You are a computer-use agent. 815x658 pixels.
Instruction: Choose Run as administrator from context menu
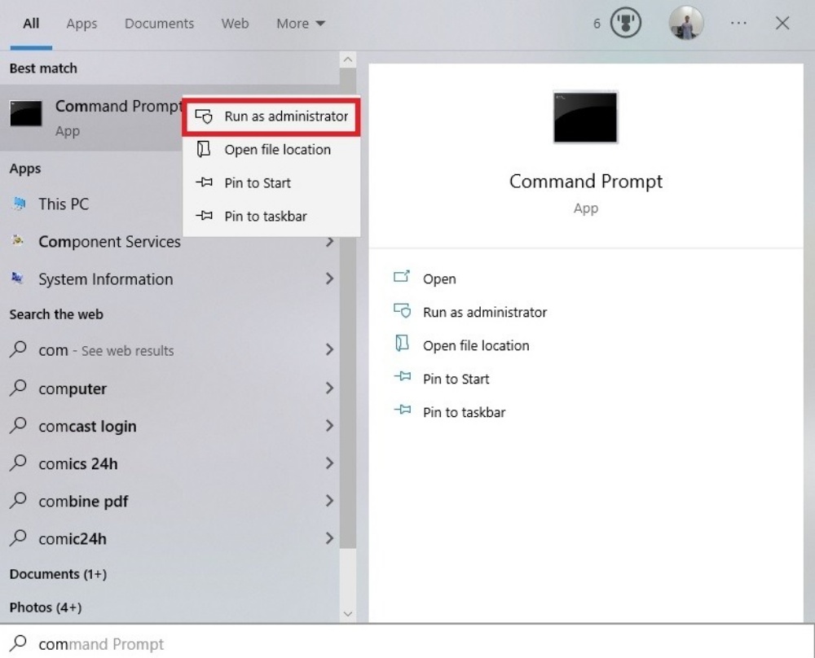pos(271,116)
